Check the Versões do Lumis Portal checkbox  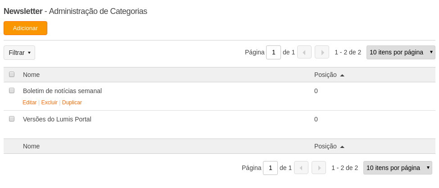(x=12, y=119)
